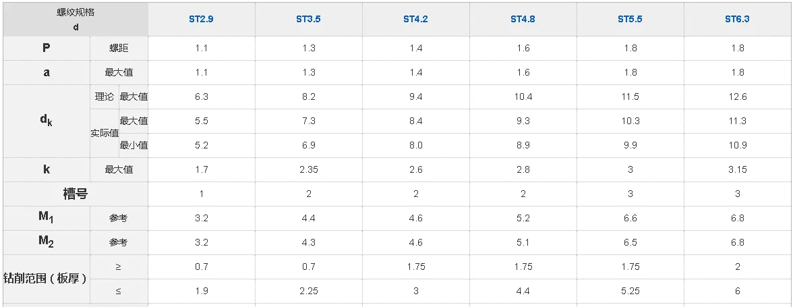Select the ST6.3 column header link
Viewport: 793px width, 307px height.
tap(737, 20)
